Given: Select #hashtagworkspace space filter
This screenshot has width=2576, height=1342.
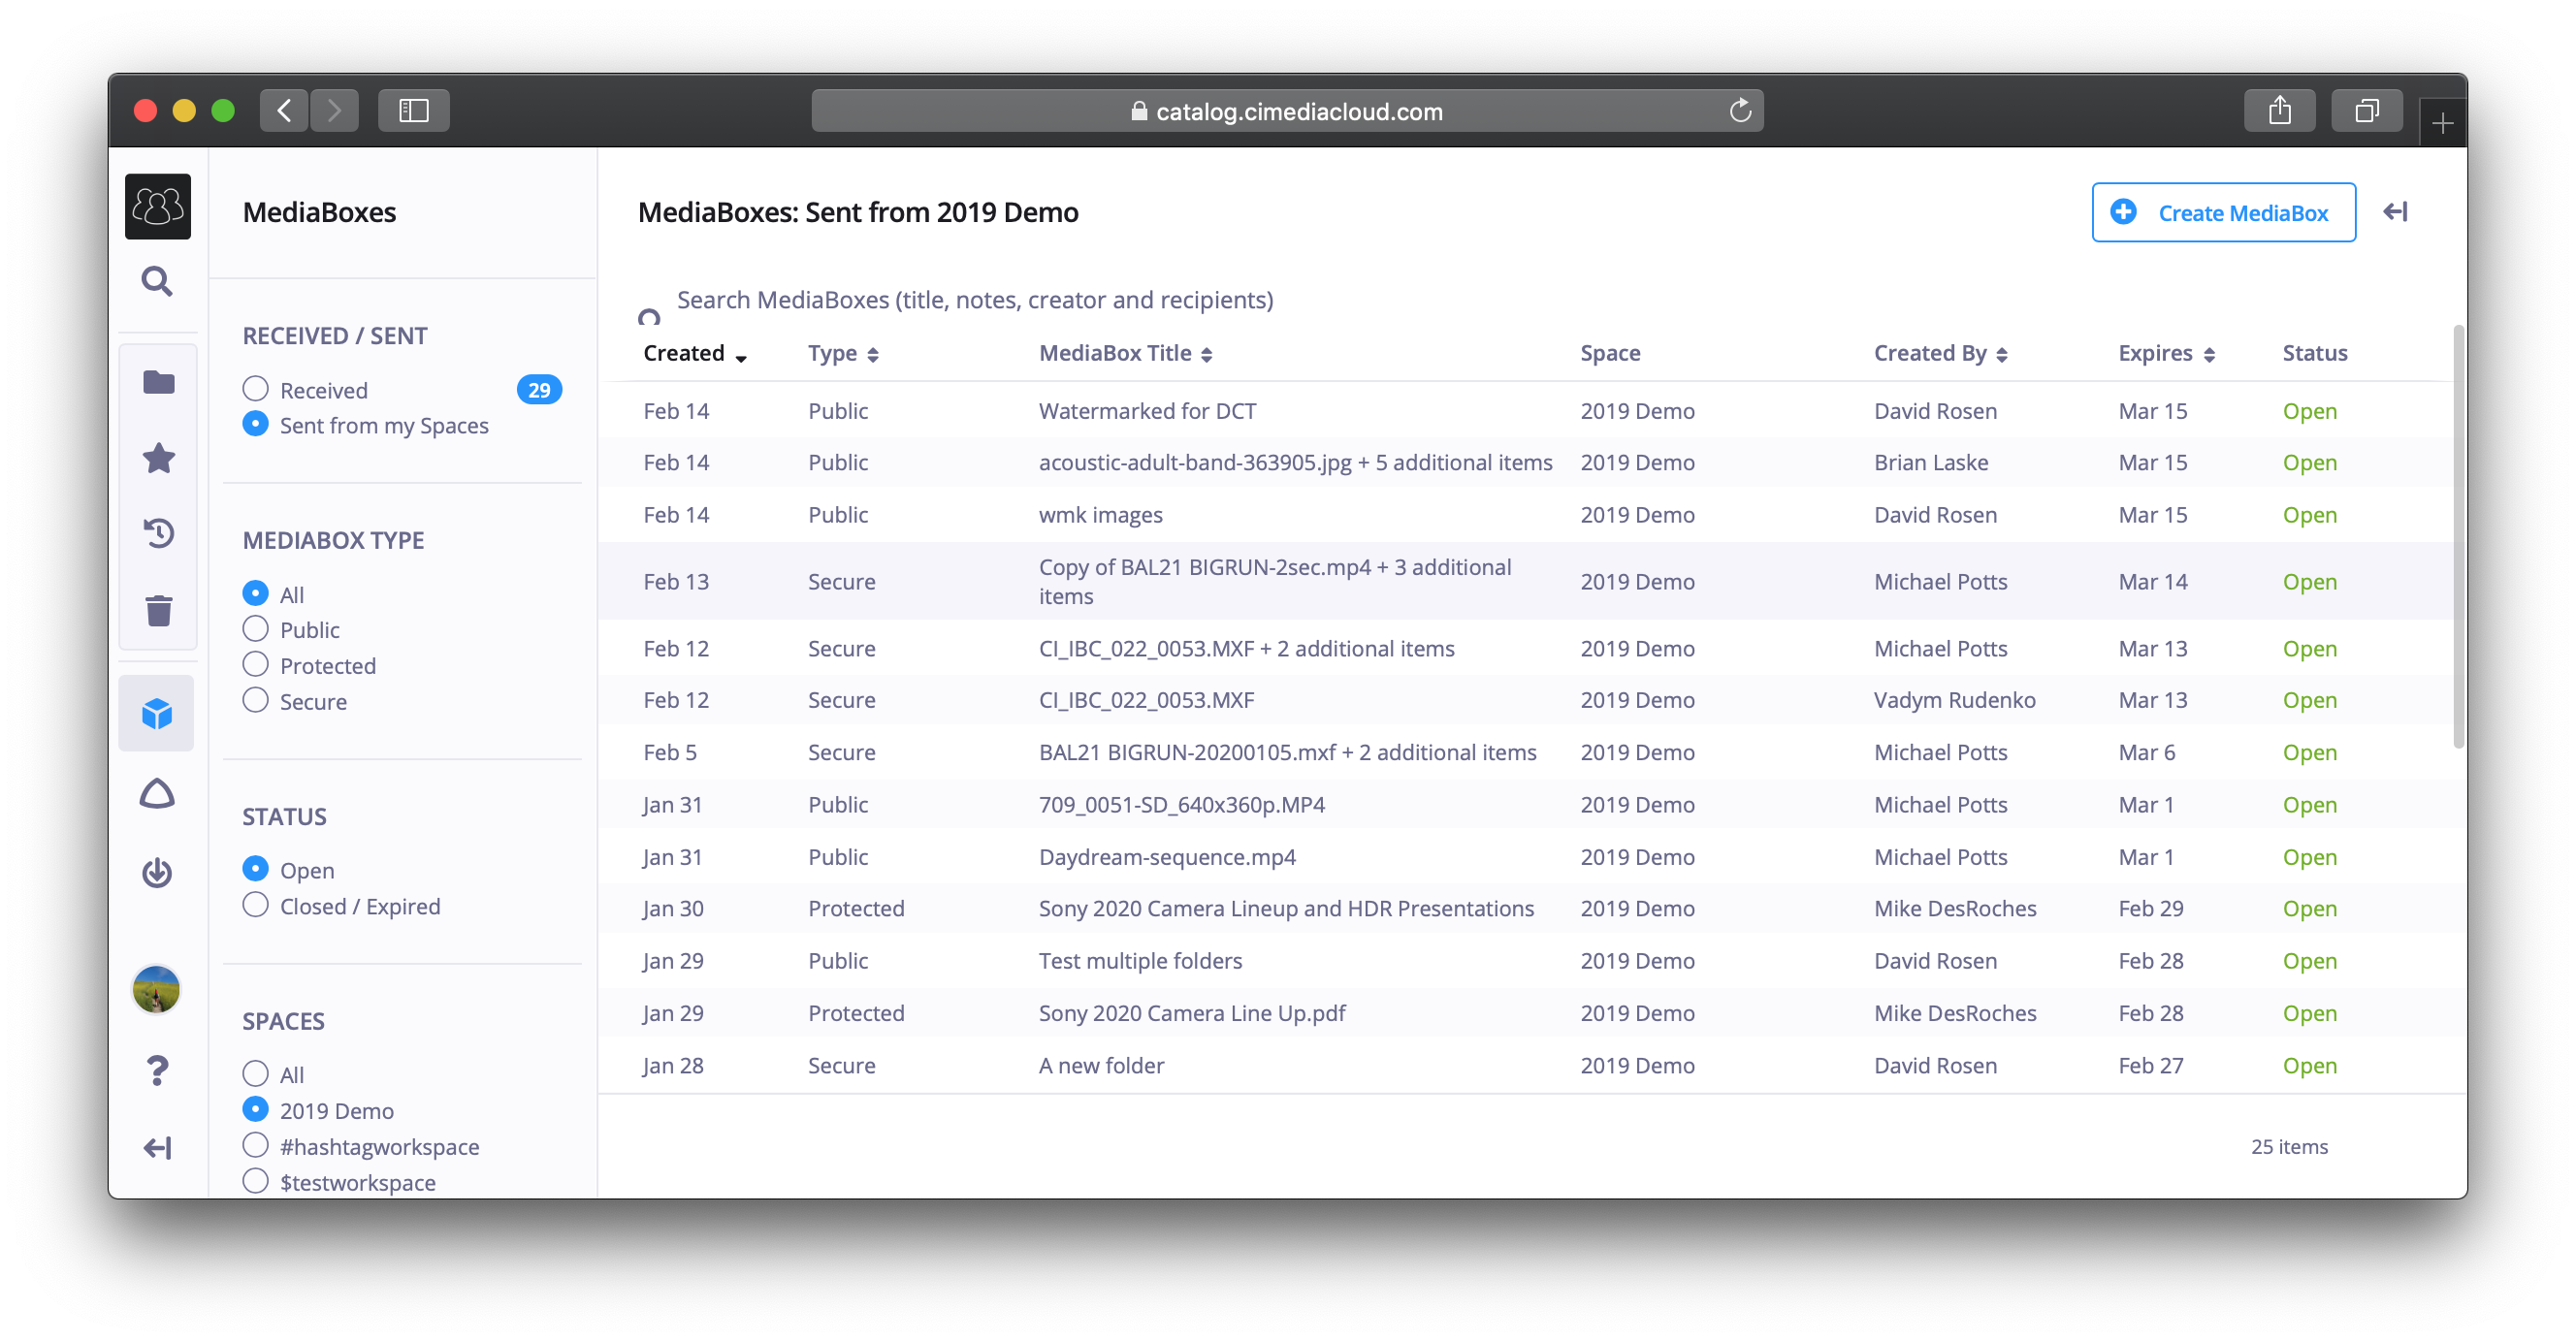Looking at the screenshot, I should coord(255,1146).
